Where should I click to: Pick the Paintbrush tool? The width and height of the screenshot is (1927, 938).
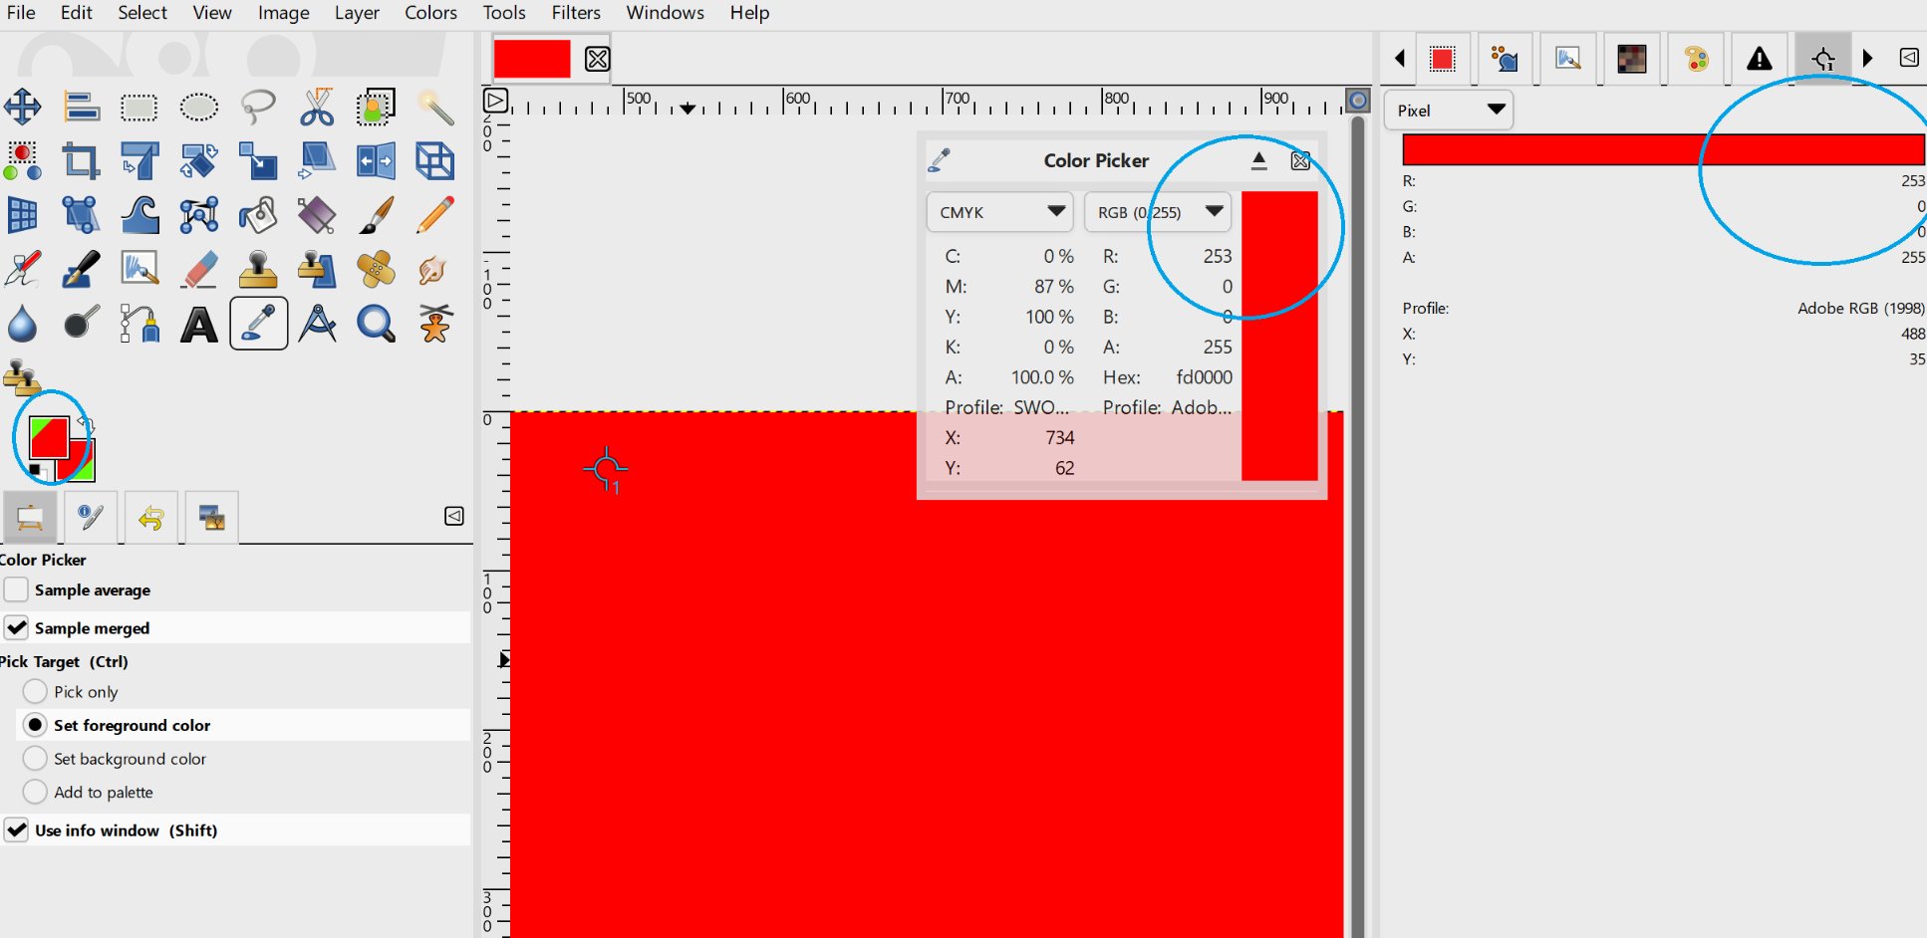pos(376,214)
